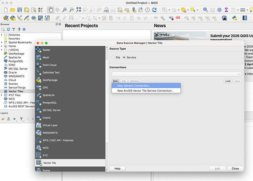This screenshot has height=181, width=253.
Task: Filter legend in the Layers panel
Action: point(21,119)
